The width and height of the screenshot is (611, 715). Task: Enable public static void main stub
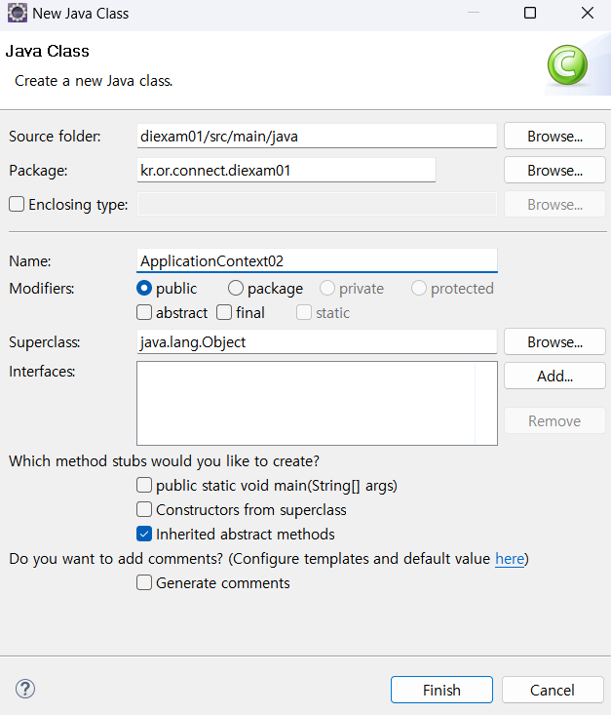pyautogui.click(x=144, y=485)
